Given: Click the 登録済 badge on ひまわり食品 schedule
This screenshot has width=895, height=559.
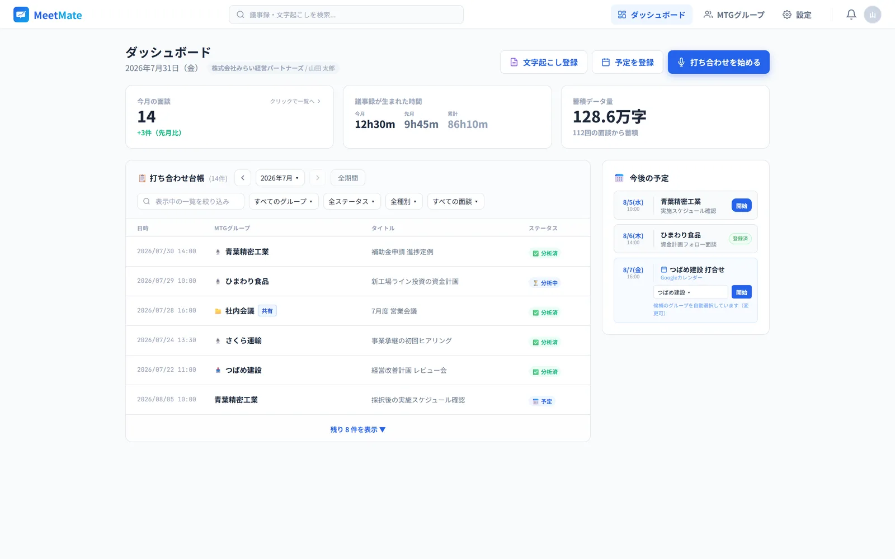Looking at the screenshot, I should click(x=740, y=239).
